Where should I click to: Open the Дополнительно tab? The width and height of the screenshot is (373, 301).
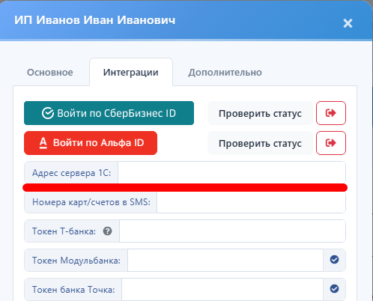point(225,73)
